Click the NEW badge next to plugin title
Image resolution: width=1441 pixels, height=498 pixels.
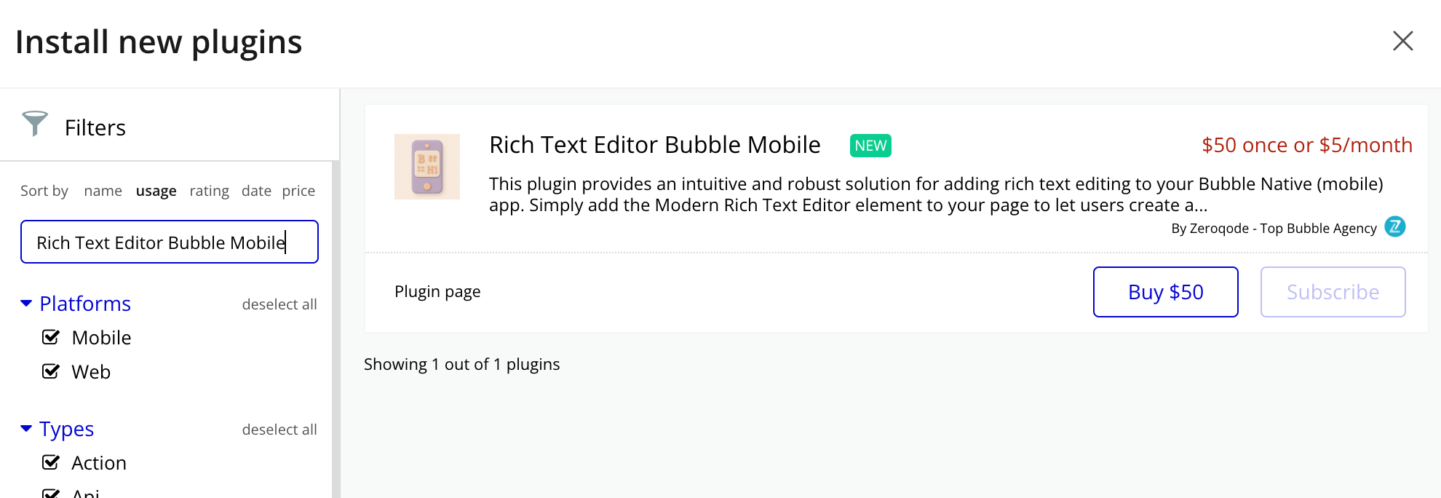click(870, 146)
